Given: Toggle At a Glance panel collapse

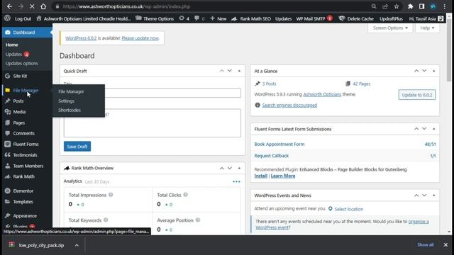Looking at the screenshot, I should [433, 71].
